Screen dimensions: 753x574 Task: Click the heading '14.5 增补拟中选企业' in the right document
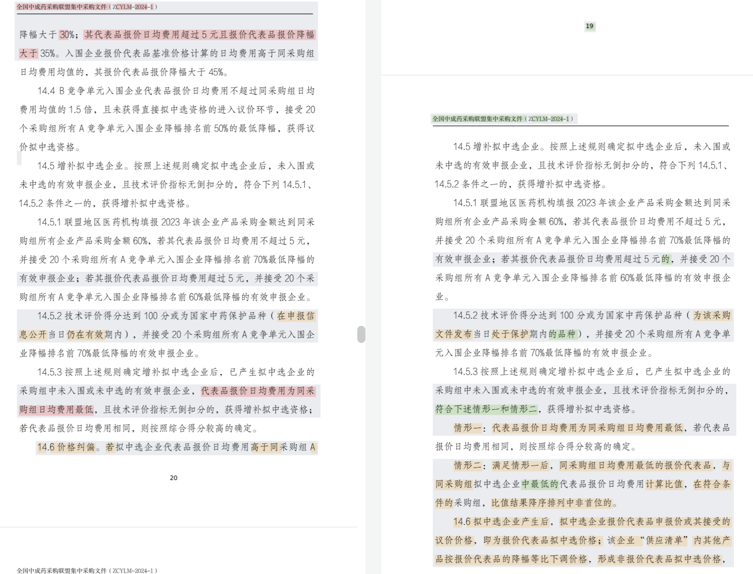pyautogui.click(x=496, y=147)
